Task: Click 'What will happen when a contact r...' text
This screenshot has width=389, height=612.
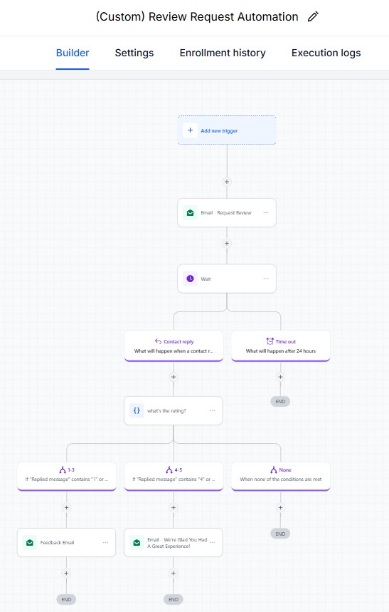Action: pyautogui.click(x=174, y=351)
